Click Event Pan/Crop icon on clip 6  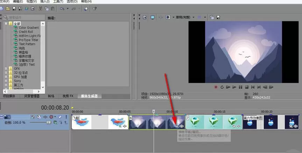click(x=177, y=126)
